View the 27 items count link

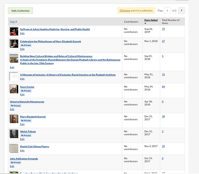click(x=163, y=41)
